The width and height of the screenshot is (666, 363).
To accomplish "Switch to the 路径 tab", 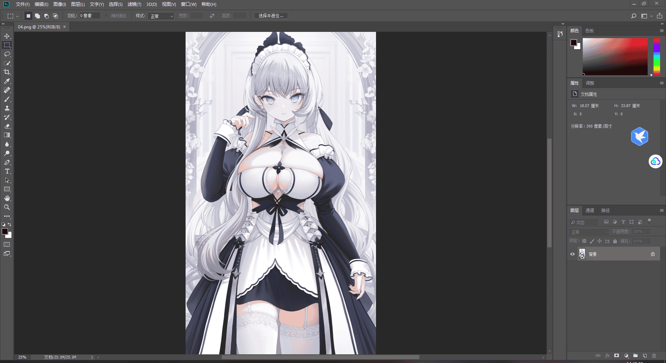I will click(605, 211).
